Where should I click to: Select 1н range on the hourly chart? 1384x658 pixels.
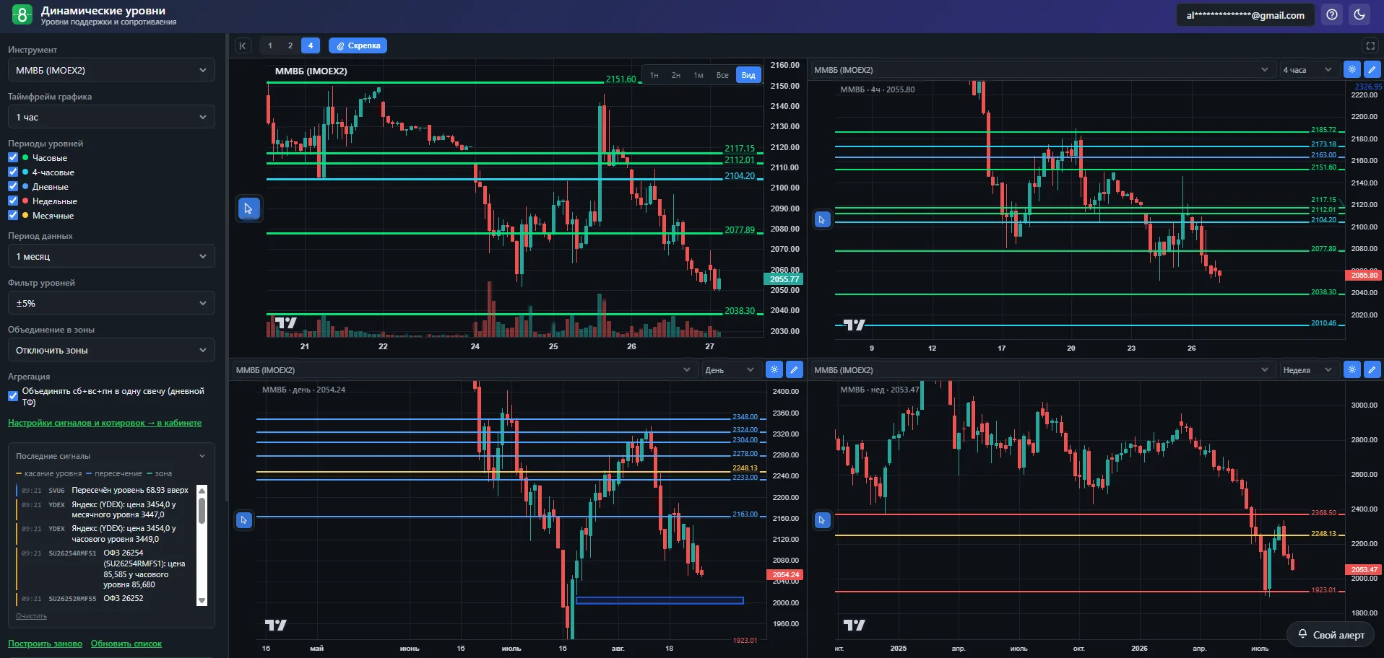coord(654,75)
